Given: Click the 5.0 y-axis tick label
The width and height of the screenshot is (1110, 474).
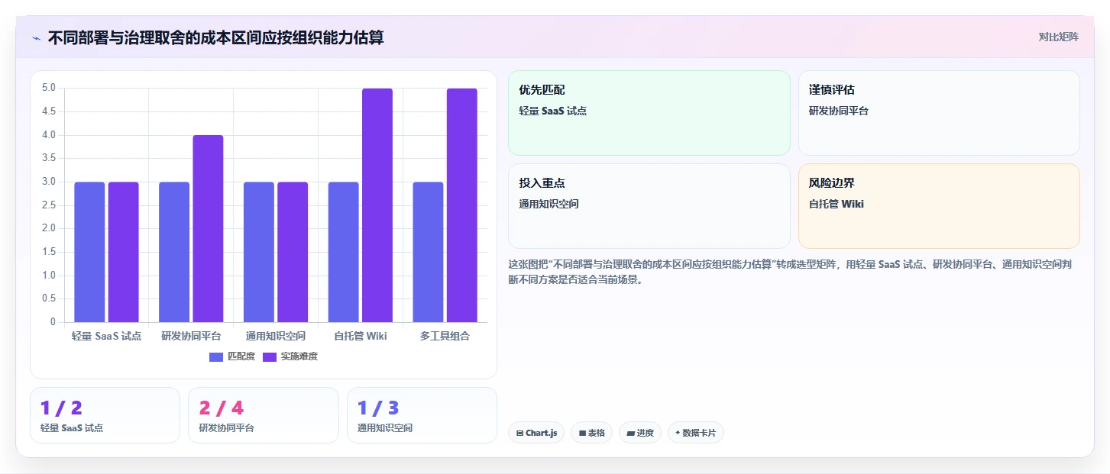Looking at the screenshot, I should point(49,88).
